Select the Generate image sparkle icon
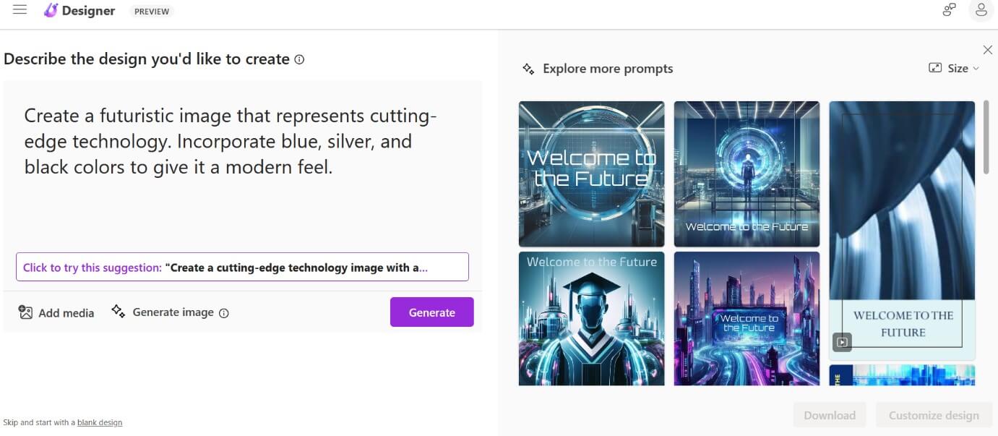 [118, 312]
